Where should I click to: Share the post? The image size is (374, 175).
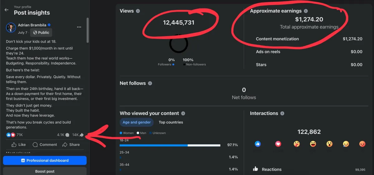(x=71, y=144)
